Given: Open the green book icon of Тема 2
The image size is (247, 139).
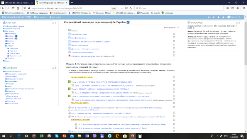Looking at the screenshot, I should (x=69, y=89).
